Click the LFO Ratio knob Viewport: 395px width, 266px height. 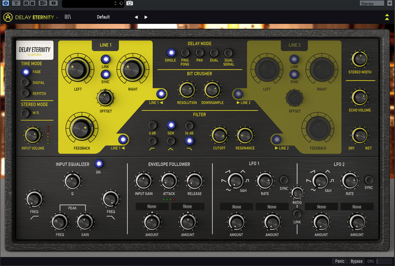coord(297,193)
